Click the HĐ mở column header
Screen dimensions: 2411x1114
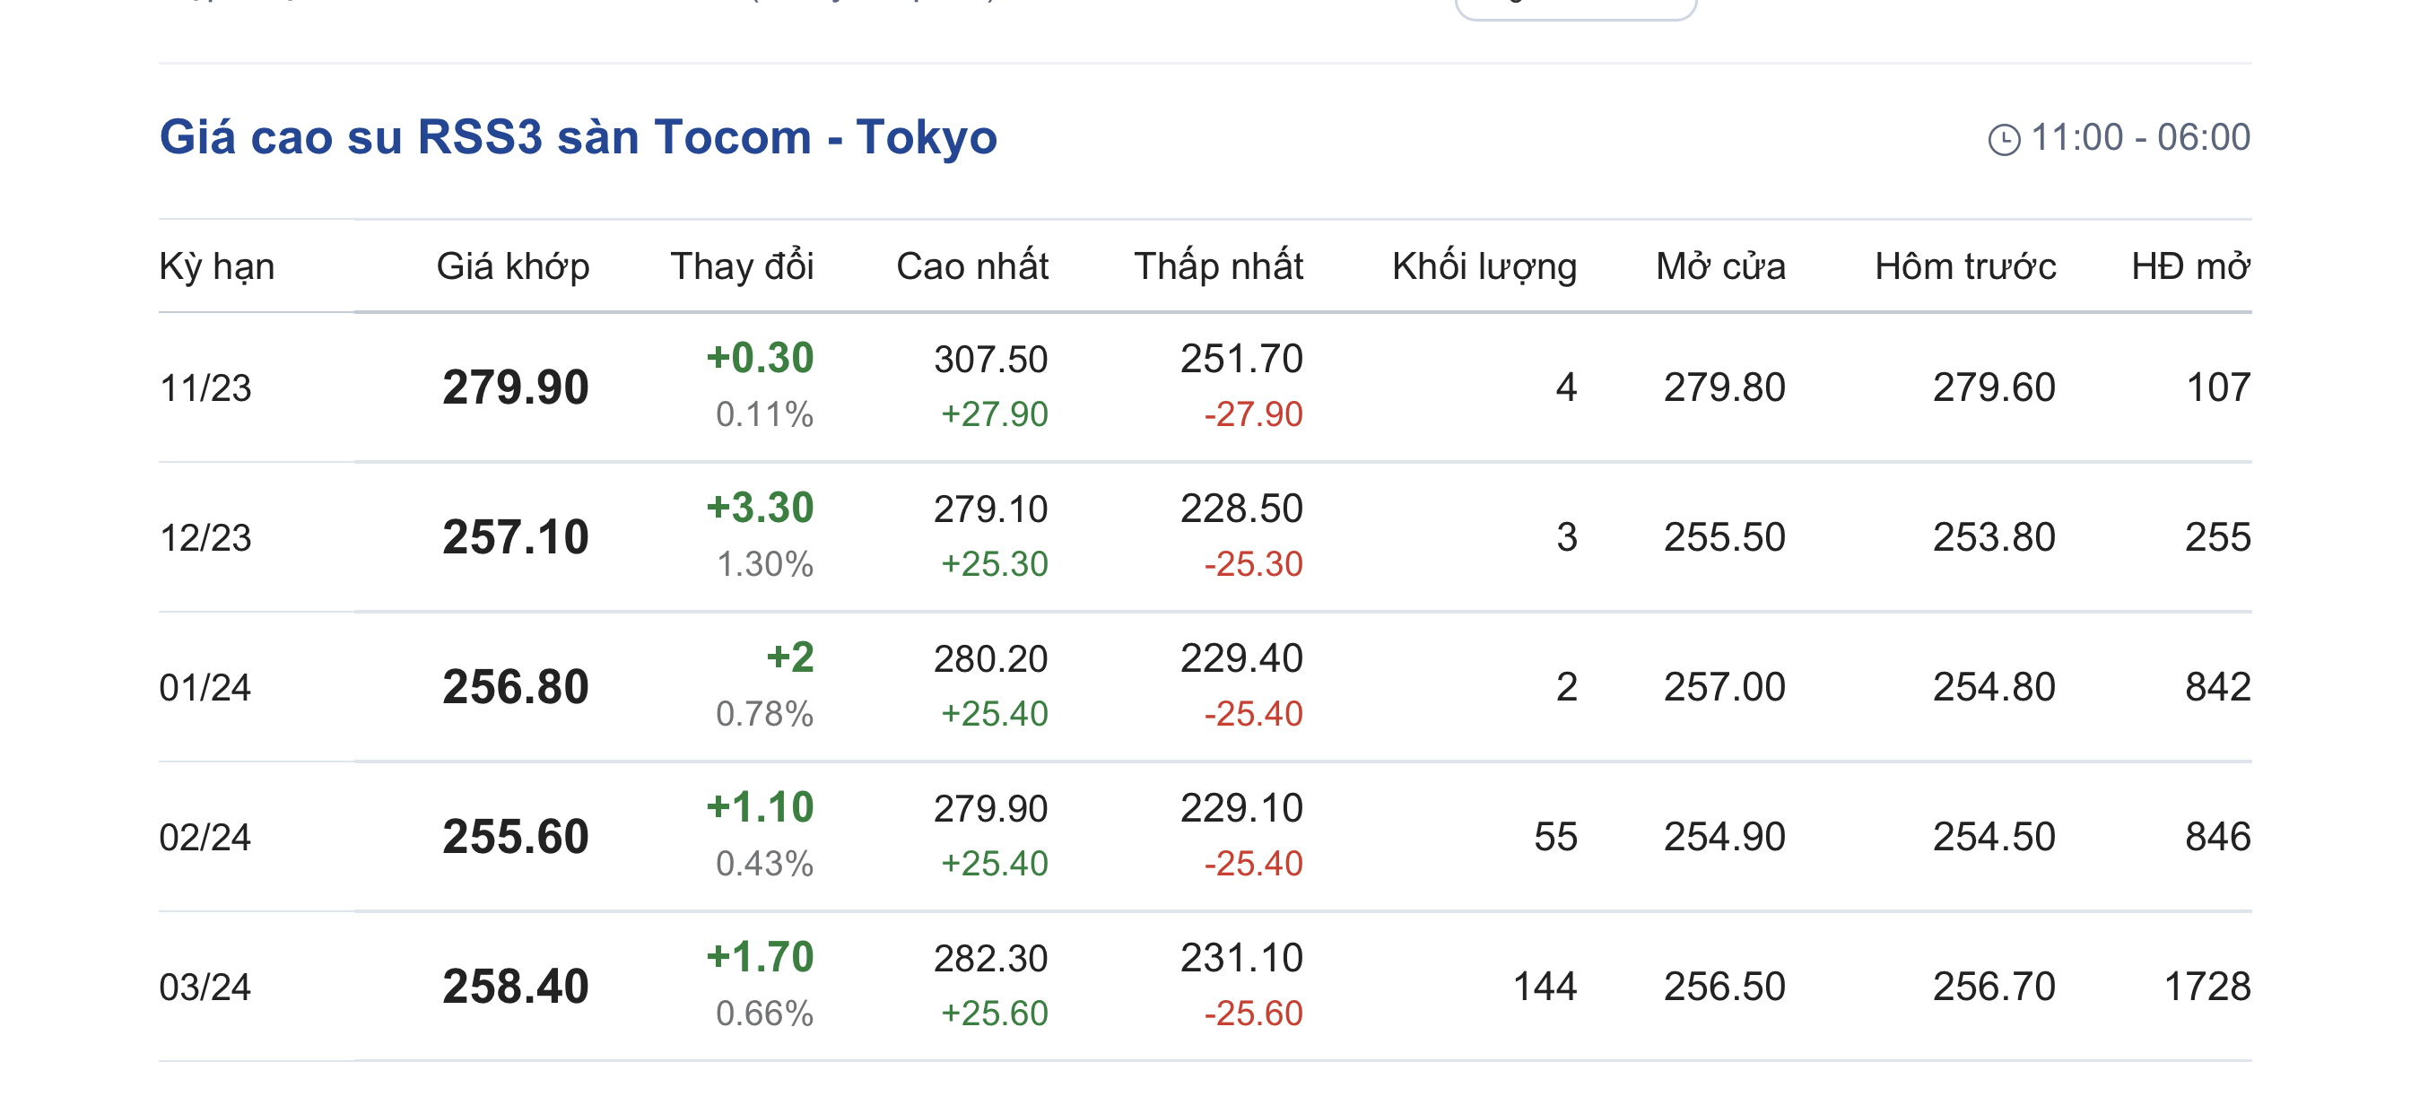tap(2190, 266)
